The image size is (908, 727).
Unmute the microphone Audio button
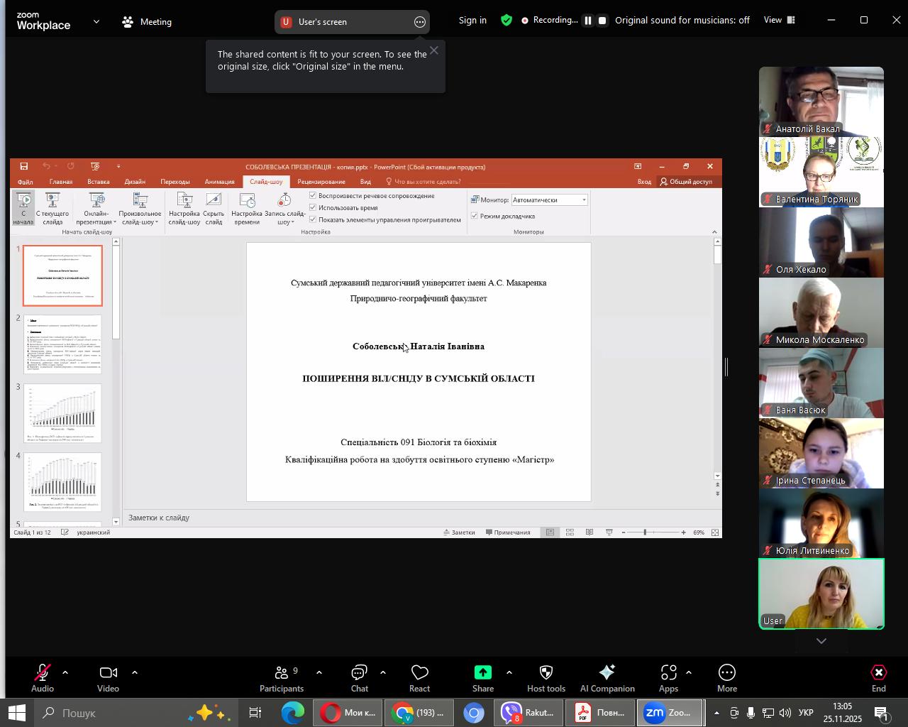[43, 677]
